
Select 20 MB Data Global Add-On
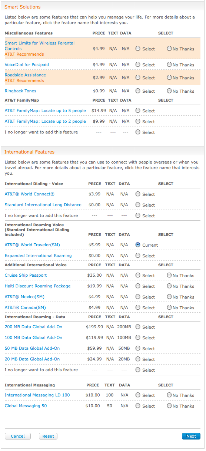[x=138, y=359]
